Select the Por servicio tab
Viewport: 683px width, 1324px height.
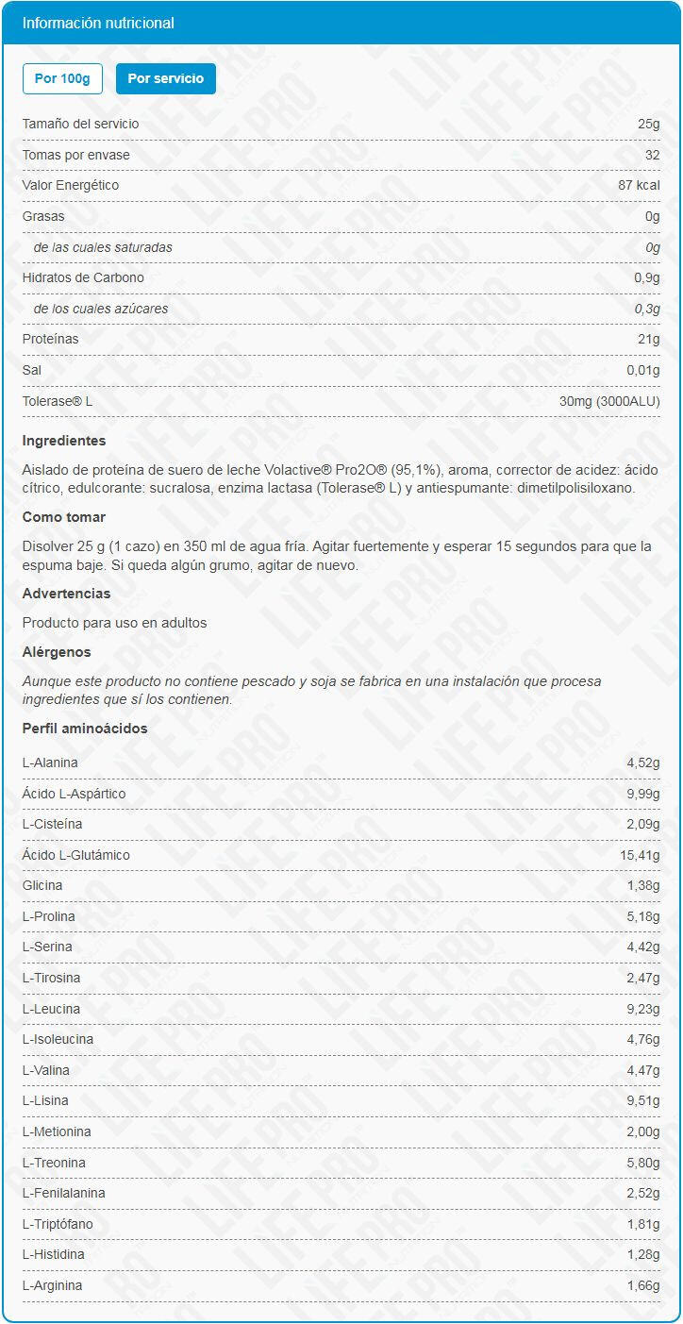(165, 78)
